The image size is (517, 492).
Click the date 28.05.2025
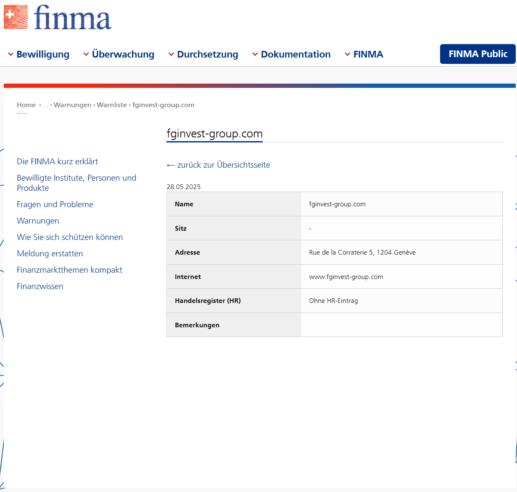point(184,187)
